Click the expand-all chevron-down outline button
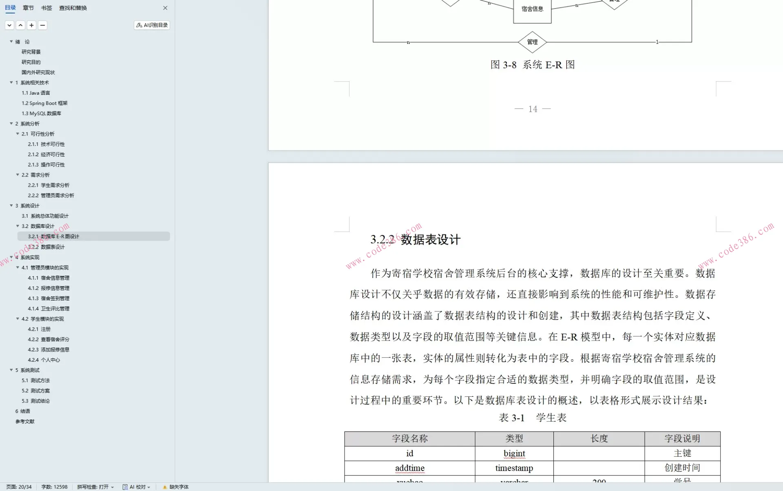Screen dimensions: 783x491 tap(9, 25)
